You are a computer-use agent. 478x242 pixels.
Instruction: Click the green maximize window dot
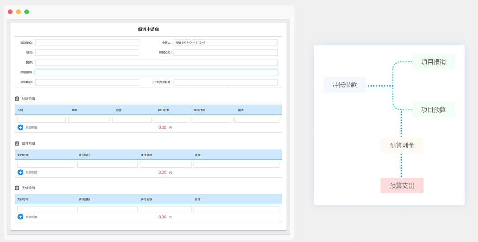26,12
